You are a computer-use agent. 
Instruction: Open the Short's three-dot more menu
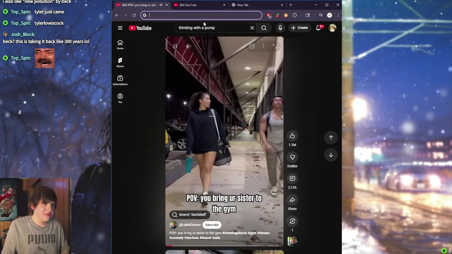click(x=263, y=46)
